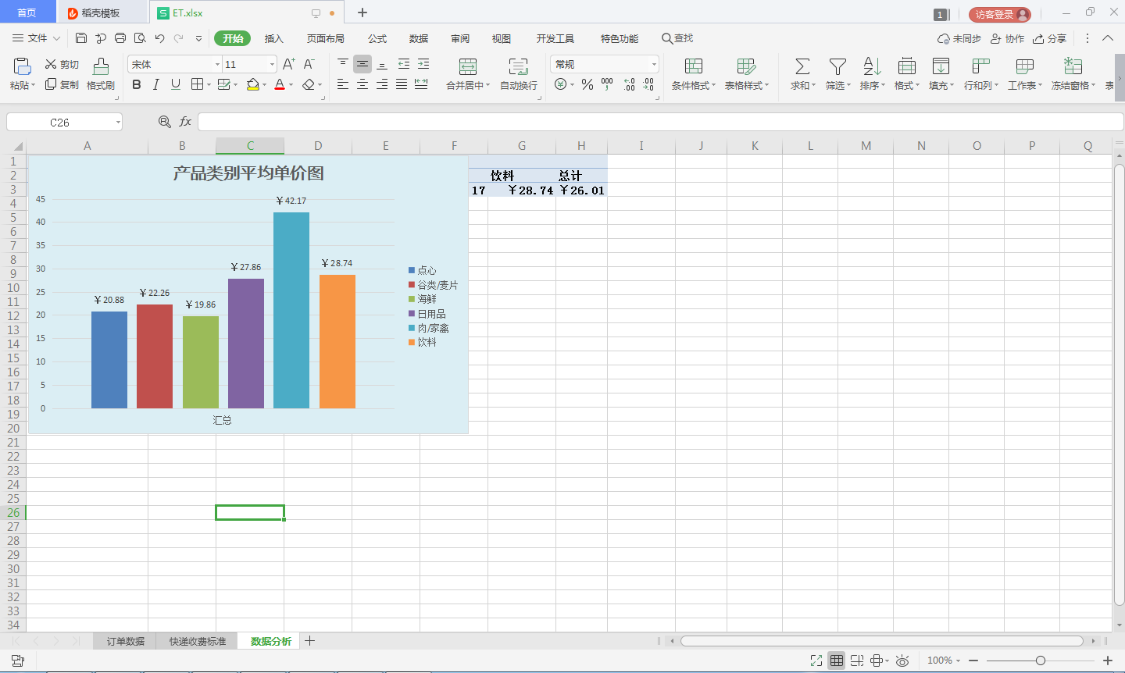This screenshot has height=673, width=1125.
Task: Toggle middle vertical alignment
Action: [362, 64]
